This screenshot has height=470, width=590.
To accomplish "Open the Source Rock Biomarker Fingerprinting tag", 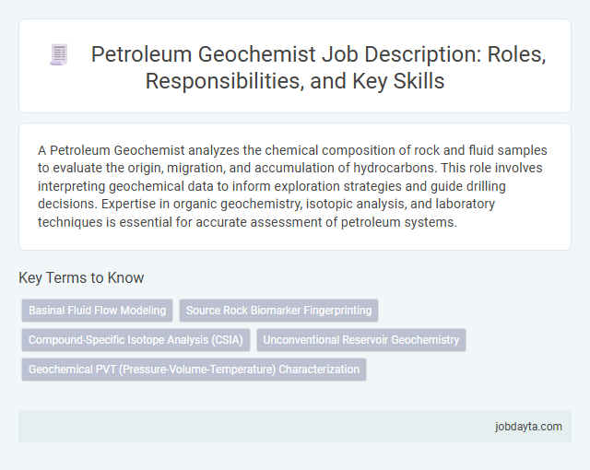I will click(278, 311).
